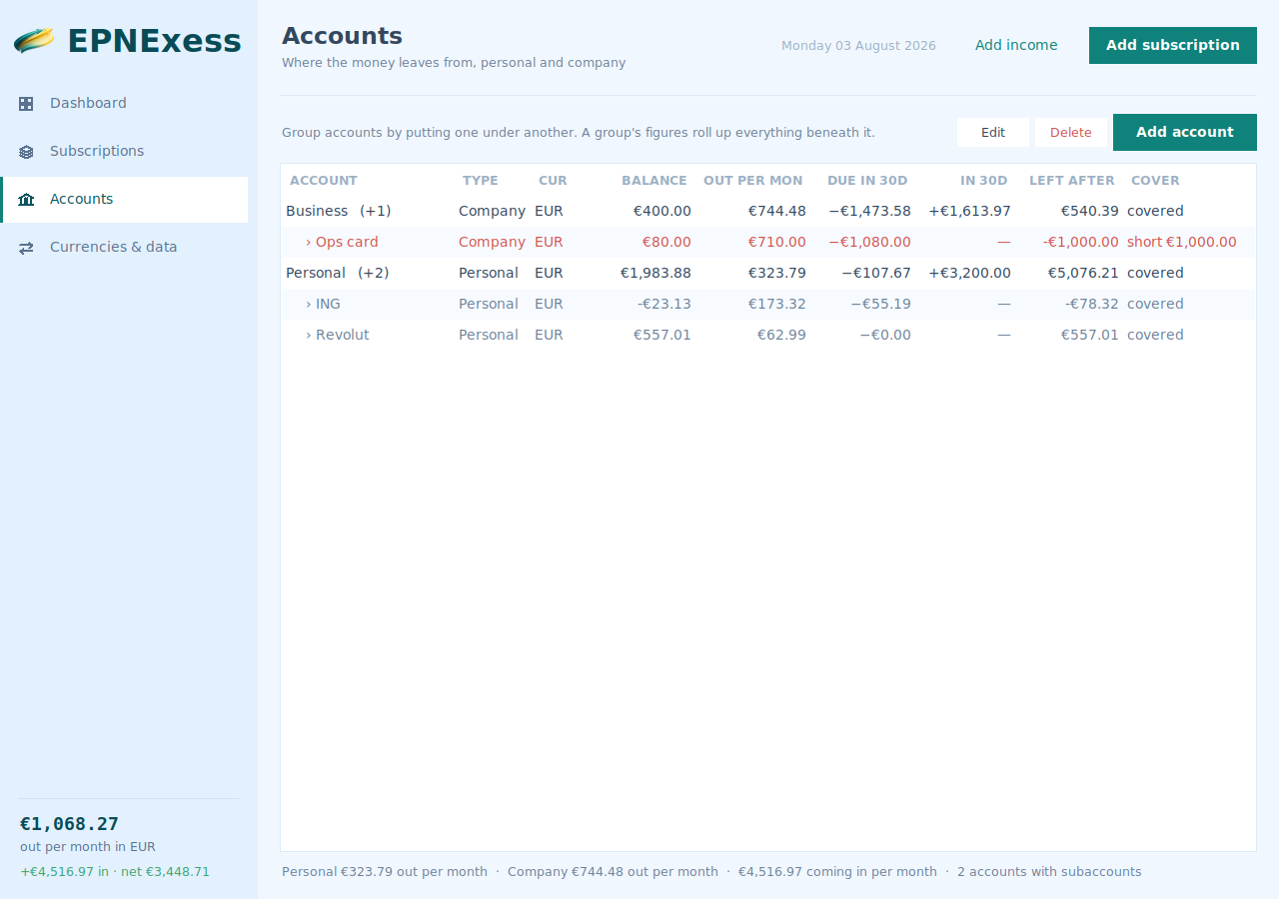Image resolution: width=1279 pixels, height=899 pixels.
Task: Open Currencies & data section
Action: pyautogui.click(x=124, y=247)
